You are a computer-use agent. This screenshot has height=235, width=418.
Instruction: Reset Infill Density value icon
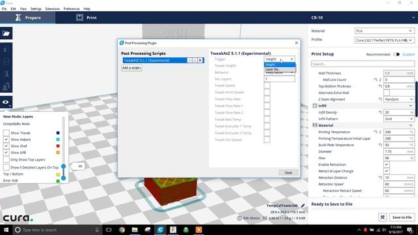pos(380,112)
